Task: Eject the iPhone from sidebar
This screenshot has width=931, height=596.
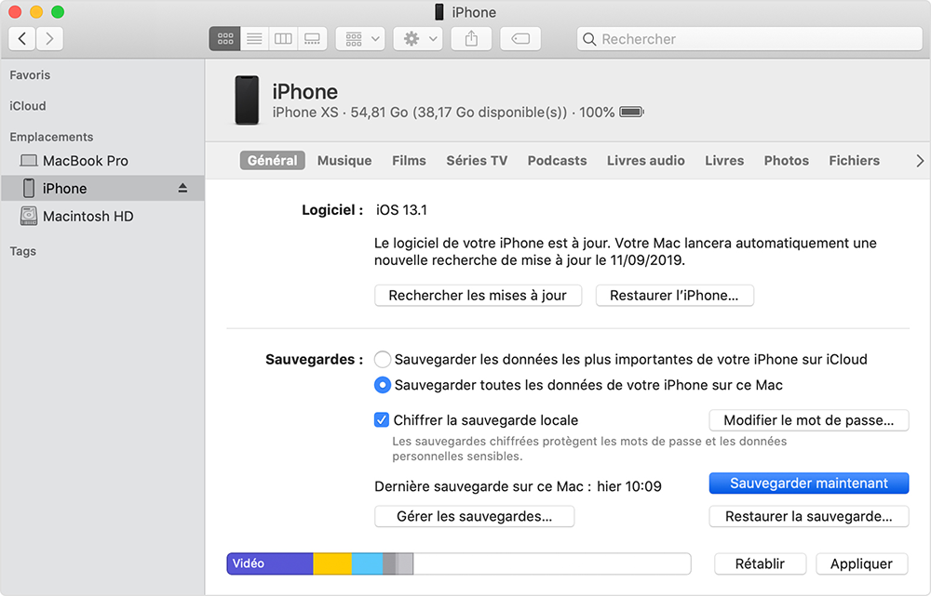Action: coord(182,188)
